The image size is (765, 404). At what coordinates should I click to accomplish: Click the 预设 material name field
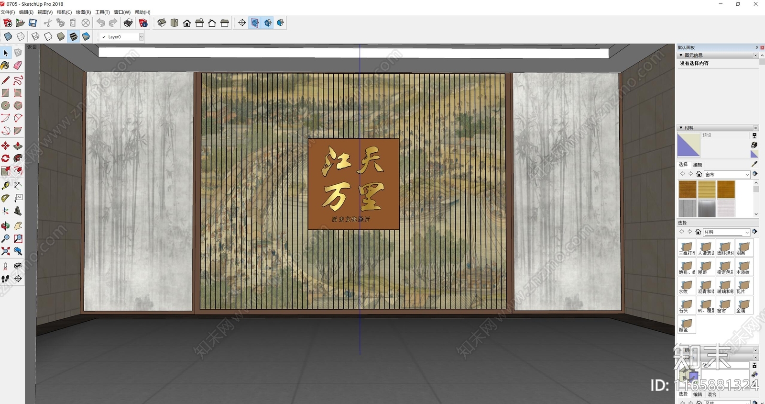(725, 135)
